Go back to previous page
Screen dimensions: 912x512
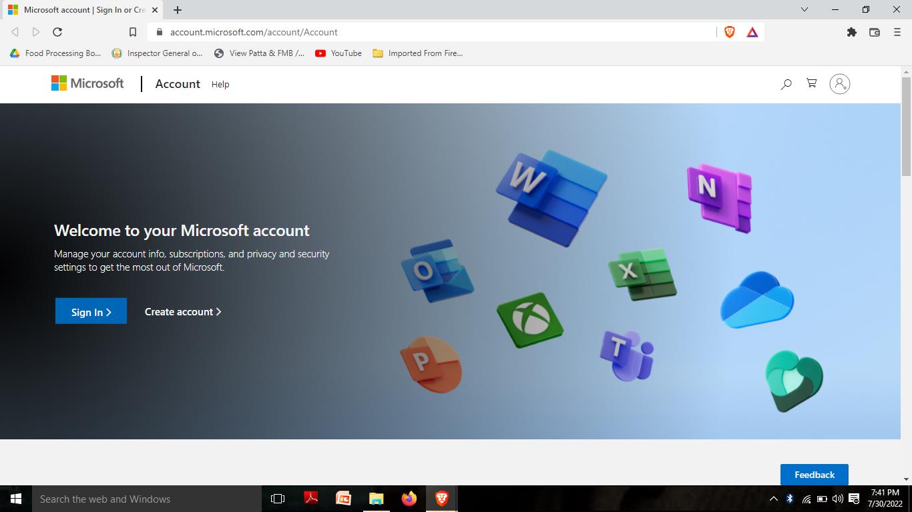15,32
